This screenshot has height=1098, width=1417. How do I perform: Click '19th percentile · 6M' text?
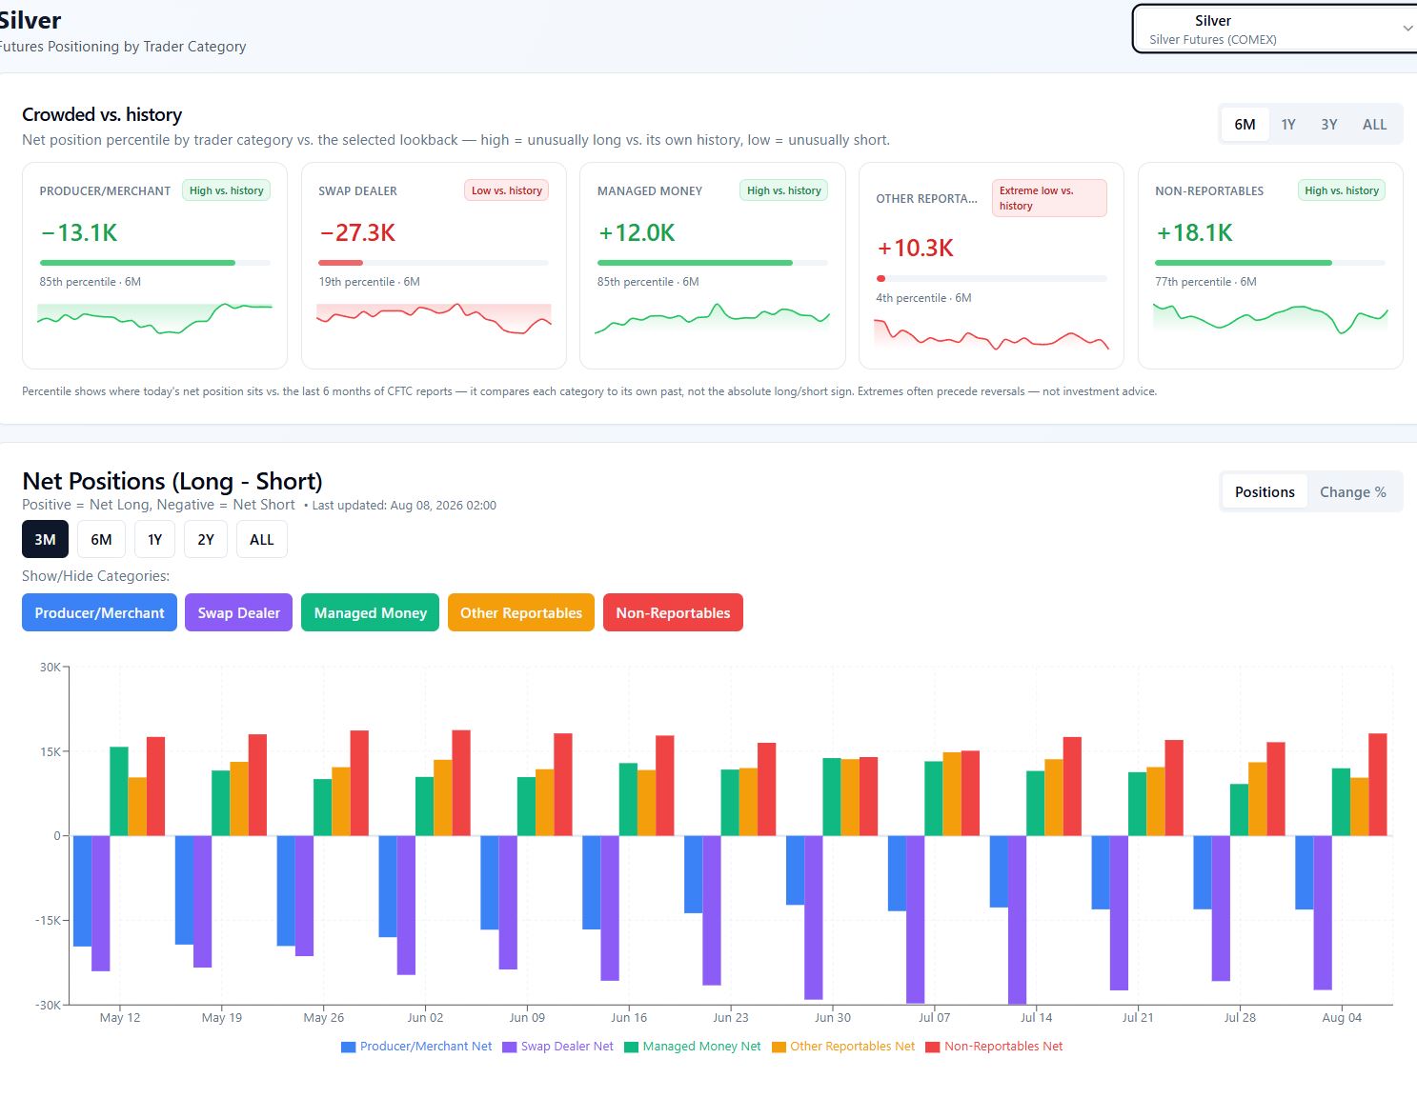(370, 282)
